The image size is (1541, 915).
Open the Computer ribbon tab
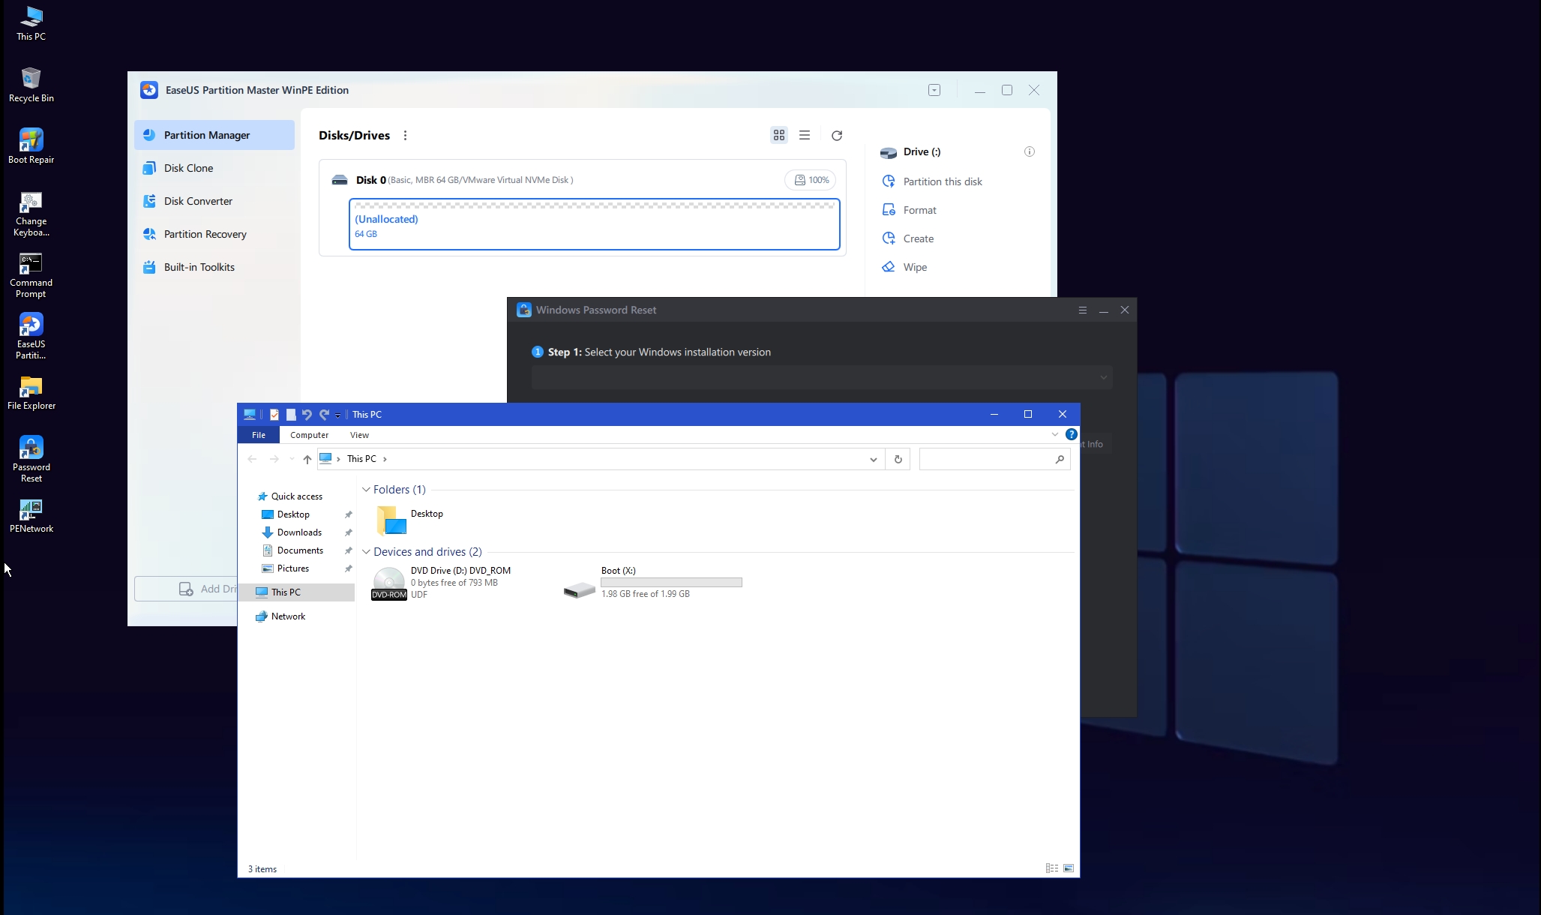coord(309,435)
